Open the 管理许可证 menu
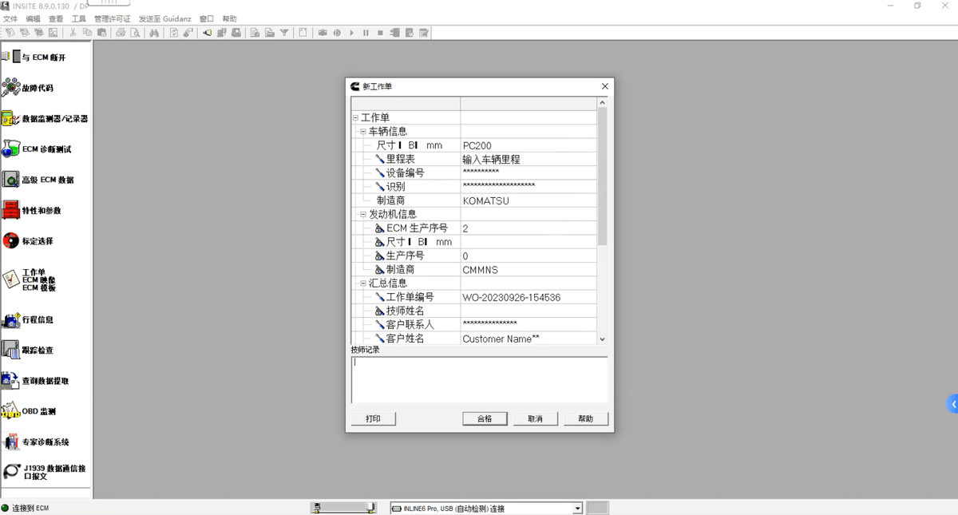Image resolution: width=958 pixels, height=515 pixels. (x=112, y=18)
